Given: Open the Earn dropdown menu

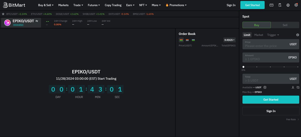Looking at the screenshot, I should click(130, 5).
